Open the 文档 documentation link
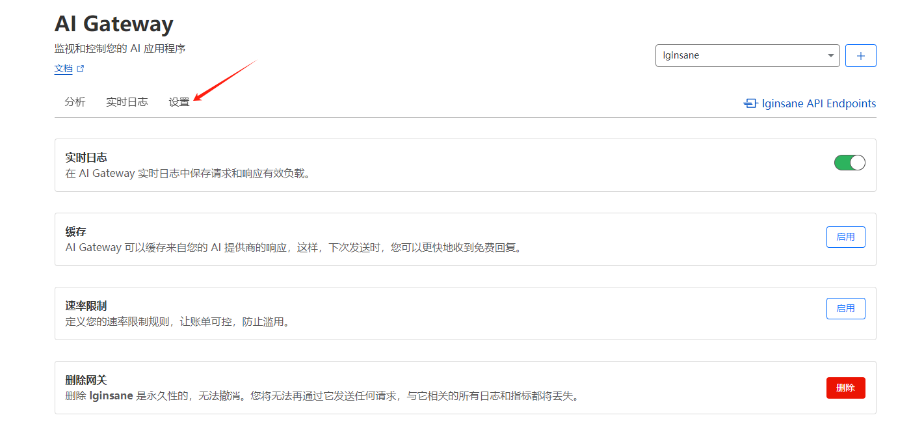This screenshot has width=924, height=426. tap(64, 69)
